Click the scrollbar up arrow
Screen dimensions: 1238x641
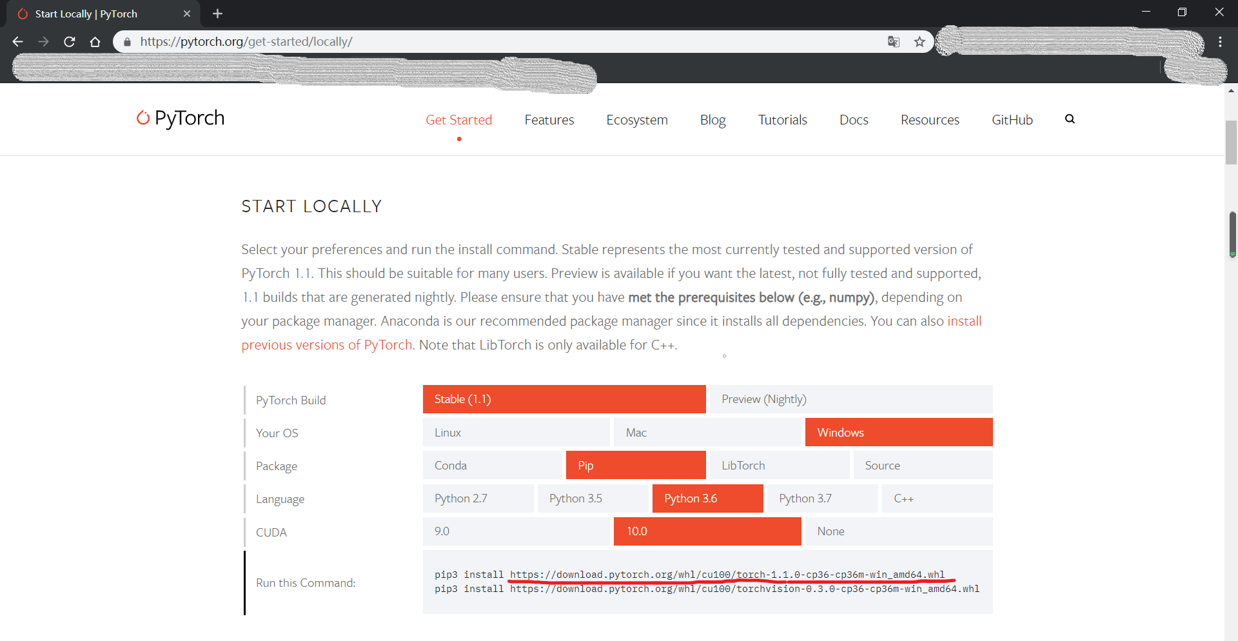1232,91
